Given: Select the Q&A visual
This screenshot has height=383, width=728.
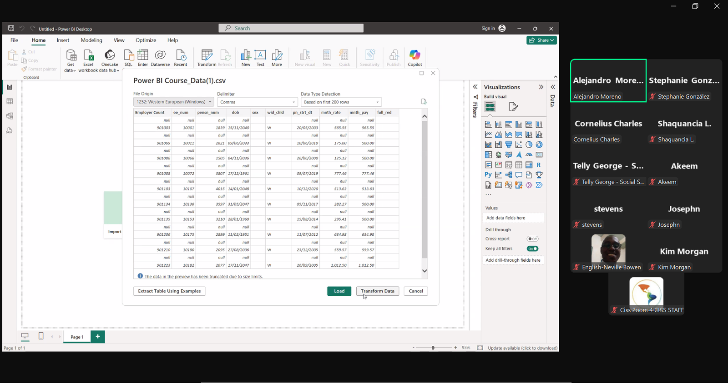Looking at the screenshot, I should (519, 175).
